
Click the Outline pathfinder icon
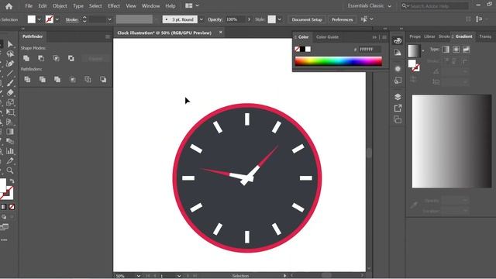(88, 79)
